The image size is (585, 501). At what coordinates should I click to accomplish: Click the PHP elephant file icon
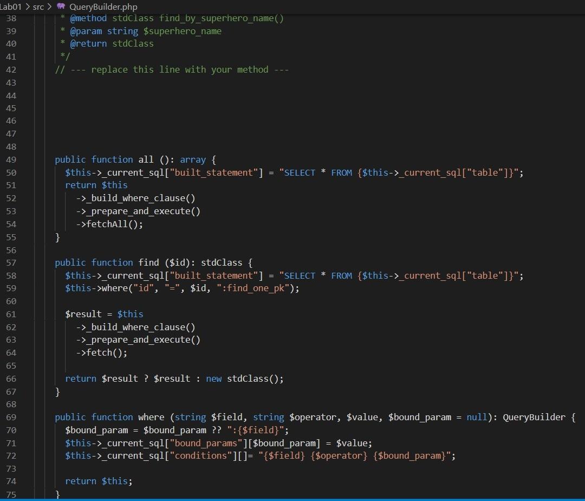click(x=61, y=7)
